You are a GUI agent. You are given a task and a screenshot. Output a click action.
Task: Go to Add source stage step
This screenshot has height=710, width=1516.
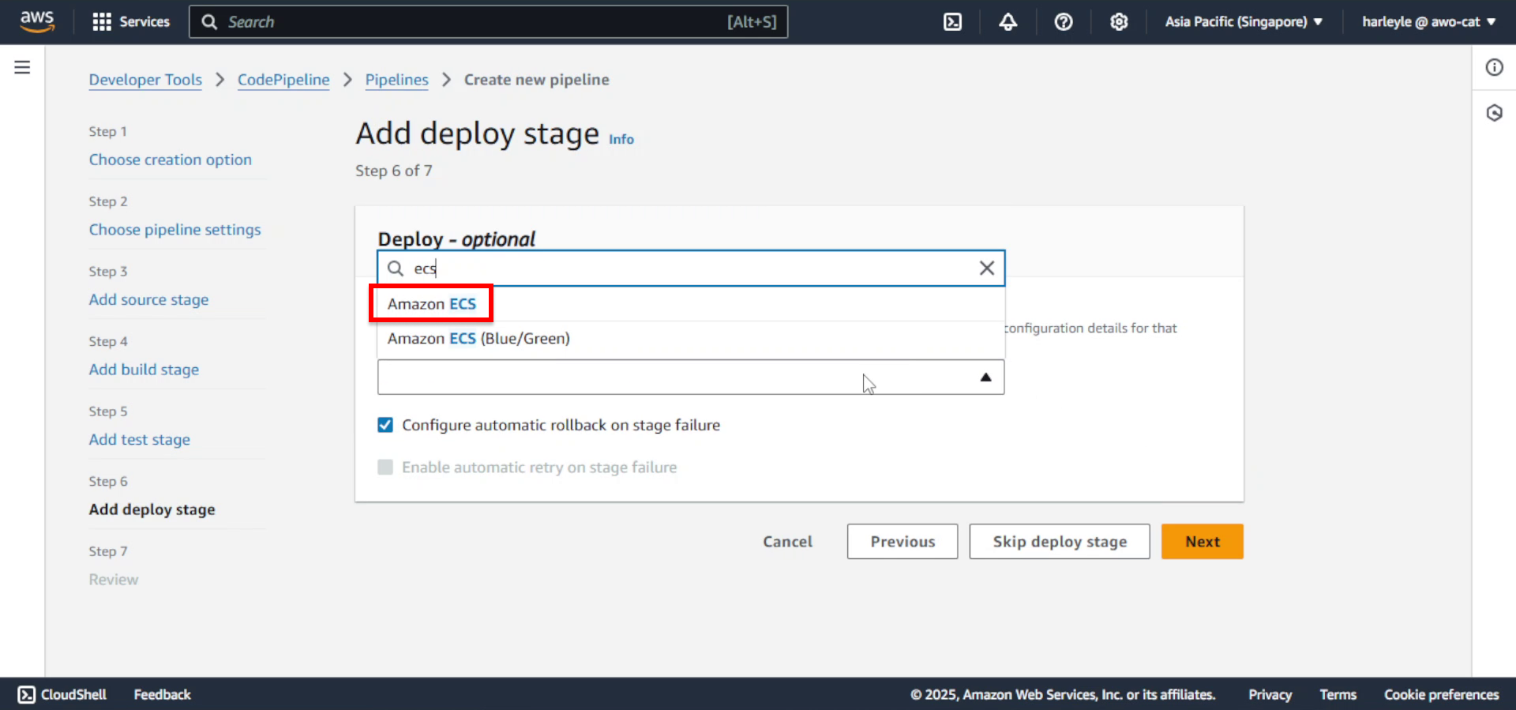click(x=148, y=300)
